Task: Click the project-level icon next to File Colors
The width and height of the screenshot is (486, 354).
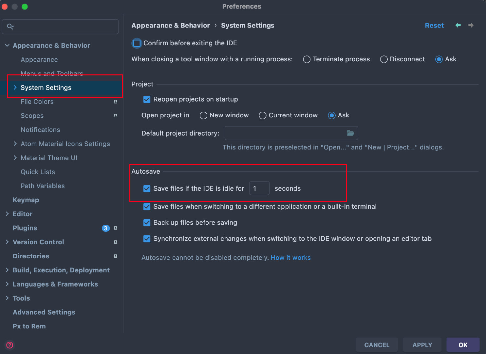Action: (116, 102)
